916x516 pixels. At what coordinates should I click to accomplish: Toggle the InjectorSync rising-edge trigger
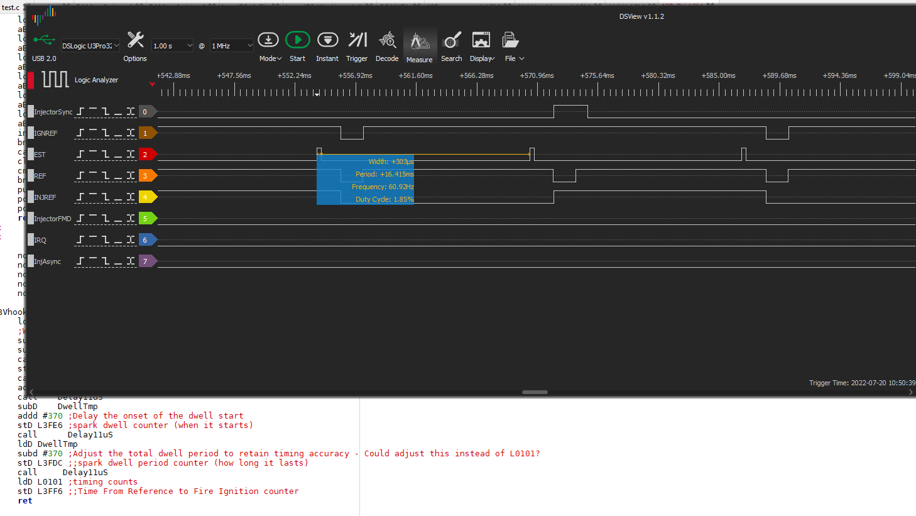click(x=80, y=111)
